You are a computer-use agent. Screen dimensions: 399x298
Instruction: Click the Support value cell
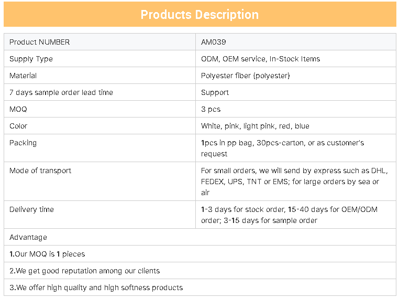(x=296, y=92)
